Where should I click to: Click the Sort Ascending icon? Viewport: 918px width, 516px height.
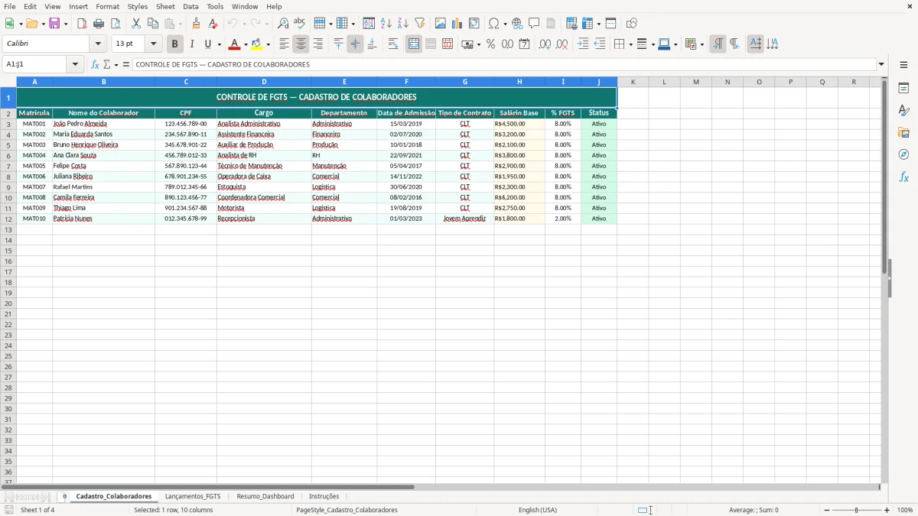pyautogui.click(x=386, y=24)
